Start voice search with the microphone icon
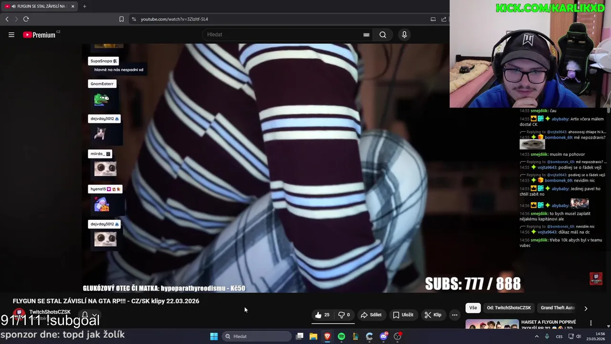611x344 pixels. (404, 34)
